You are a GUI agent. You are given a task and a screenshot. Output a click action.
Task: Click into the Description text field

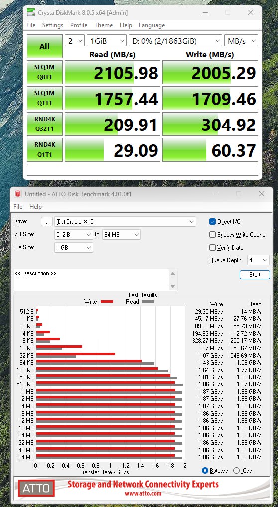point(91,280)
